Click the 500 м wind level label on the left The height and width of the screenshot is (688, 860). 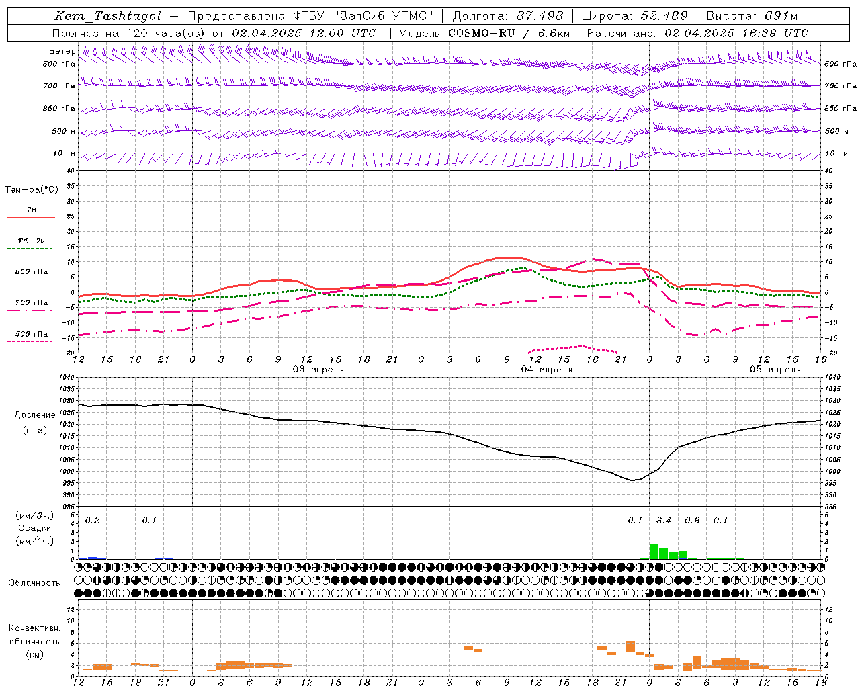pos(64,131)
